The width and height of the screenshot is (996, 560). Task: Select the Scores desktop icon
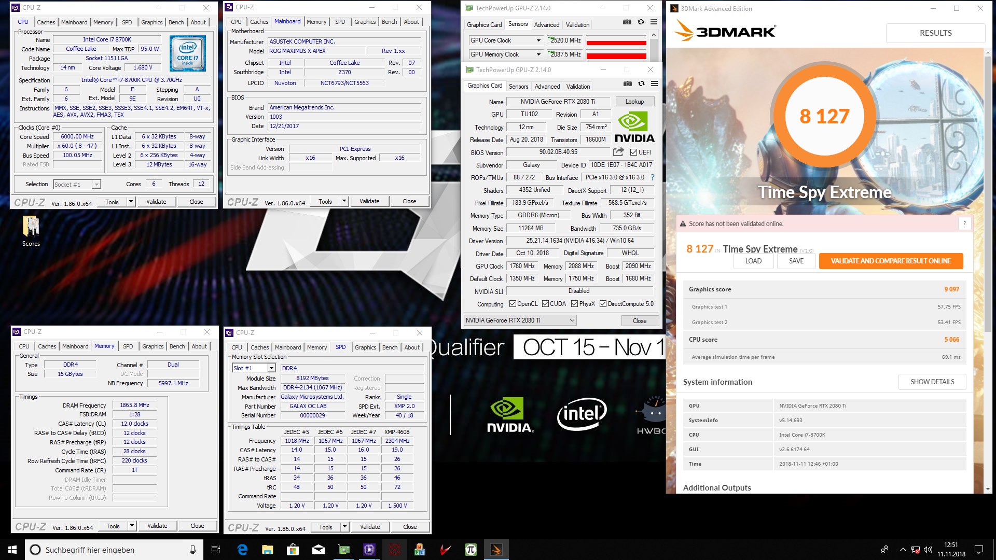[31, 231]
